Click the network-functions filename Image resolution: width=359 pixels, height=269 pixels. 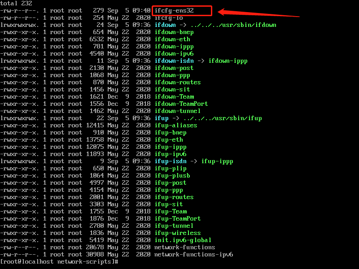185,247
